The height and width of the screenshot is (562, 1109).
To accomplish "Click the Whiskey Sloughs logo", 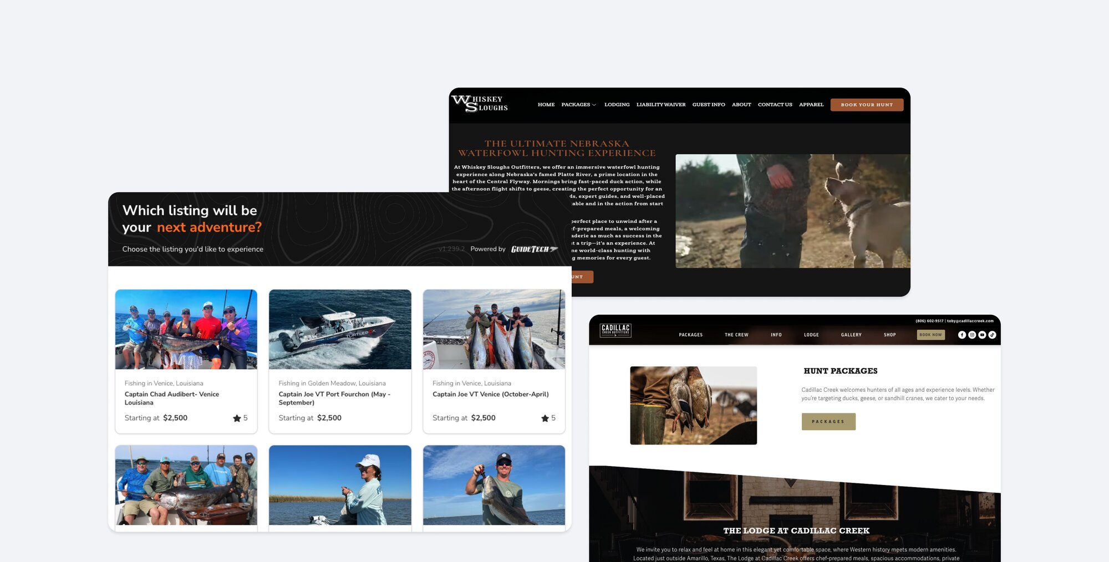I will click(480, 104).
